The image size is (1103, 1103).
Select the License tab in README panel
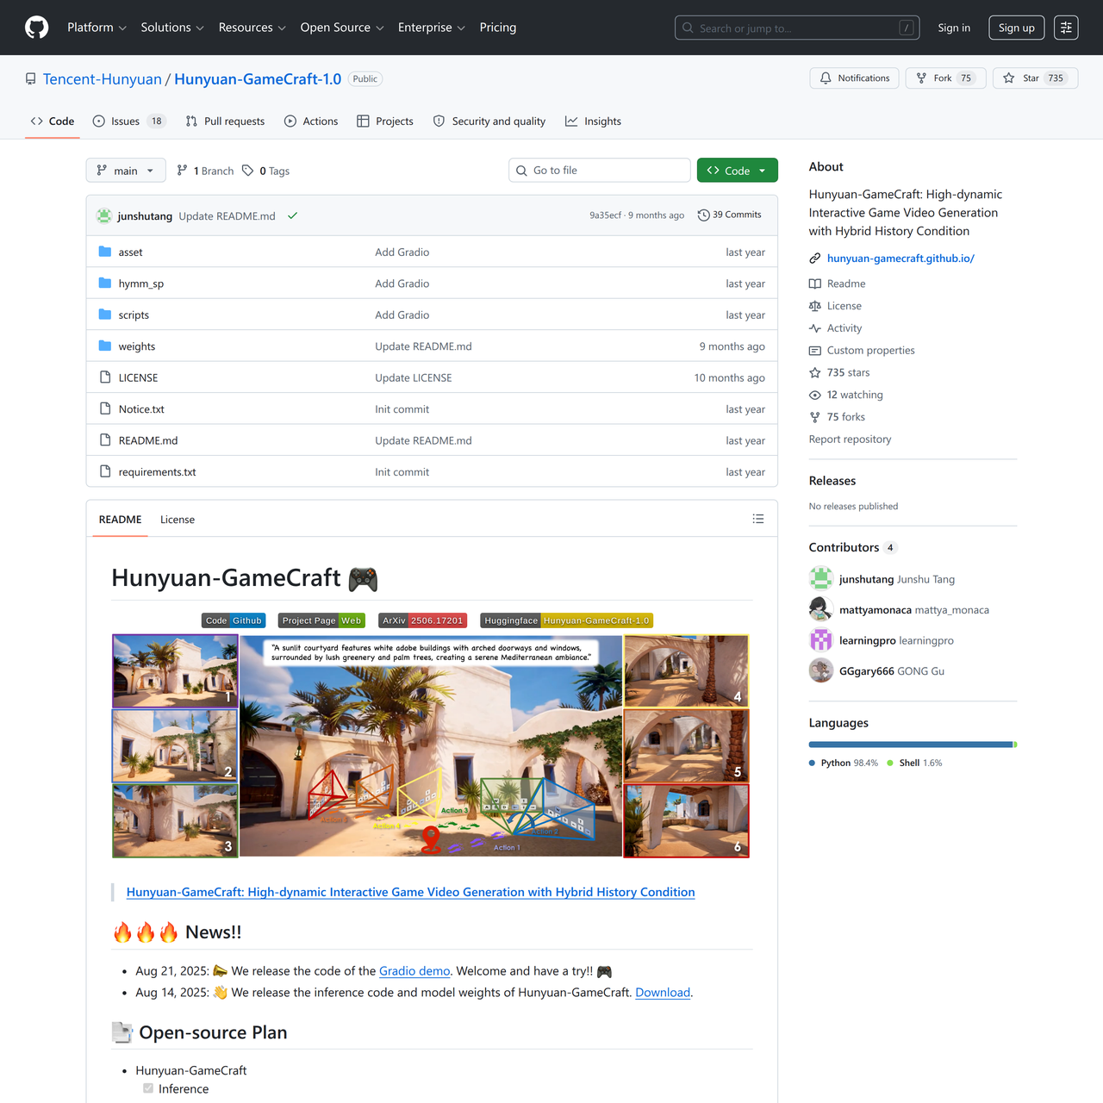point(178,520)
